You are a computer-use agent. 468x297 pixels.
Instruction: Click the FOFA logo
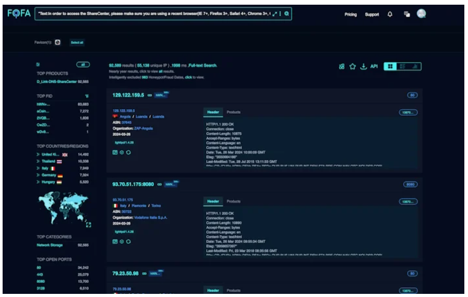pyautogui.click(x=19, y=14)
